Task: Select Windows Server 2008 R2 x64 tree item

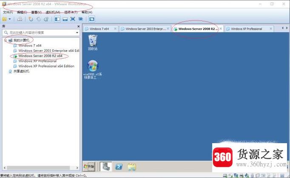Action: tap(40, 56)
